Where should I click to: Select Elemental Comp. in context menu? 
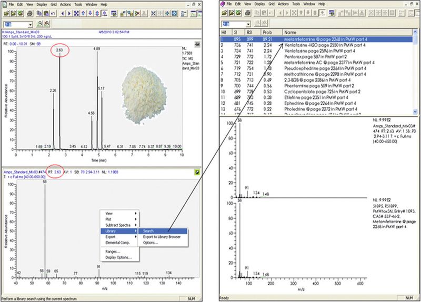[x=119, y=243]
